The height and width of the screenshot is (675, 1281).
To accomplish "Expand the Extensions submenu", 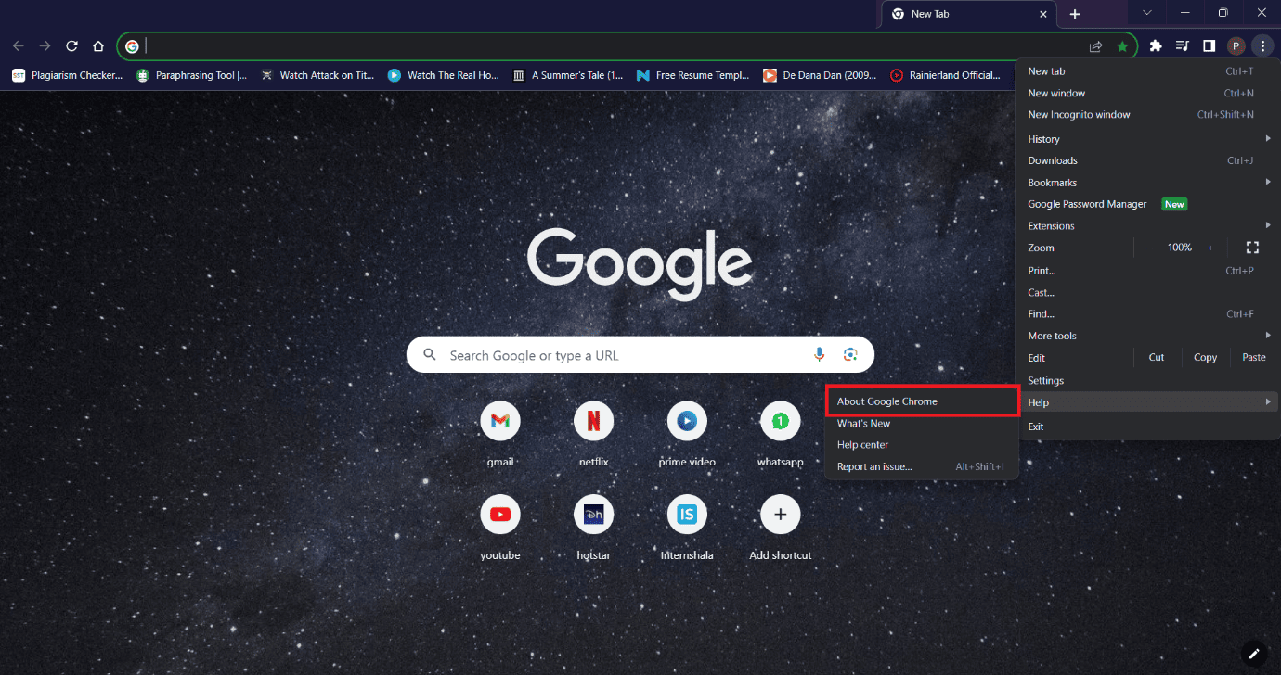I will tap(1147, 226).
